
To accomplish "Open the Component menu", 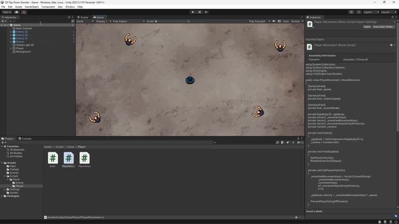I will tap(48, 7).
